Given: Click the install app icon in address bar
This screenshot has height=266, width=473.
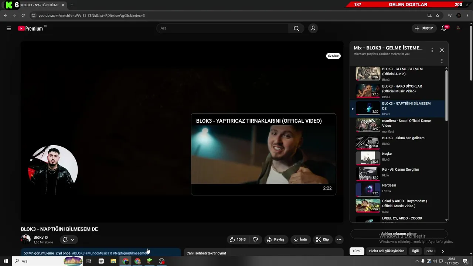Looking at the screenshot, I should 429,16.
